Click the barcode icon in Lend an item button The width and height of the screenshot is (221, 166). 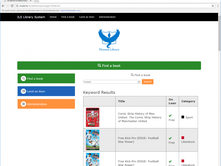23,91
